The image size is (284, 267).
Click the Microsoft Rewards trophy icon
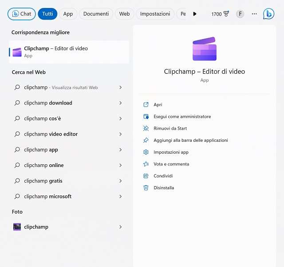point(226,14)
